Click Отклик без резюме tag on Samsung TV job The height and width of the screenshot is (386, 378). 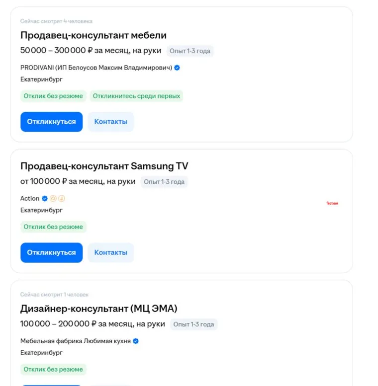pos(53,227)
